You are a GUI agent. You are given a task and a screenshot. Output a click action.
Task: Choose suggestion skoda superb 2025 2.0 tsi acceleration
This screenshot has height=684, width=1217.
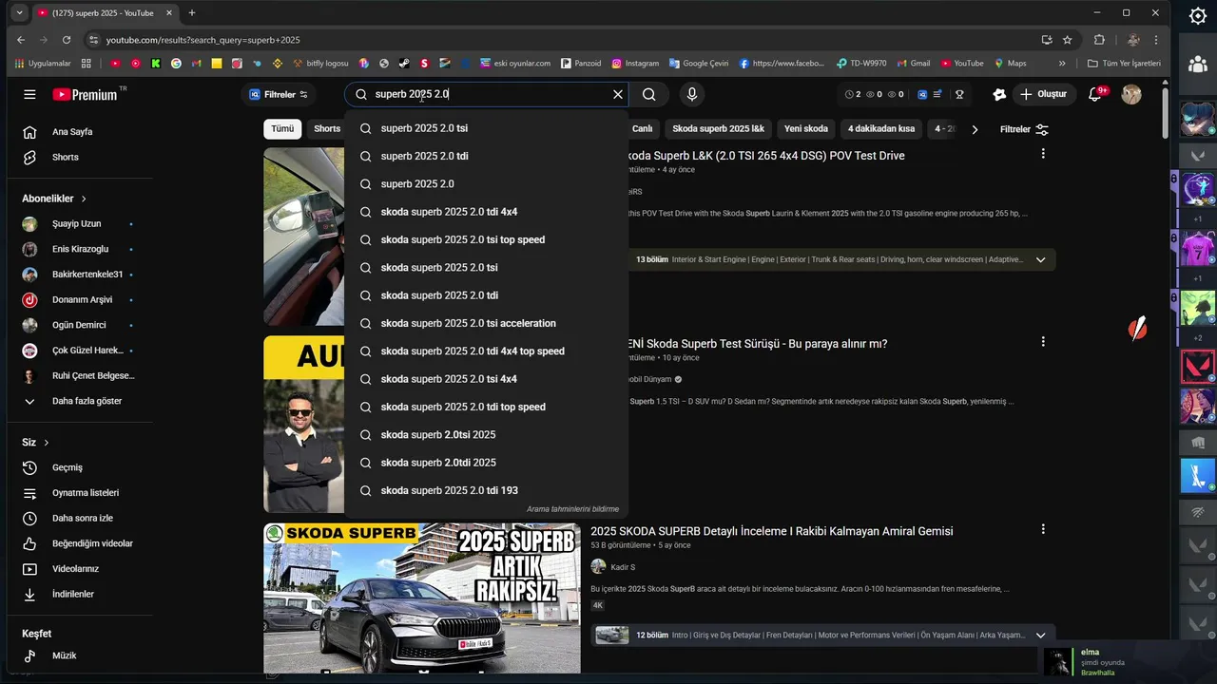(x=486, y=323)
